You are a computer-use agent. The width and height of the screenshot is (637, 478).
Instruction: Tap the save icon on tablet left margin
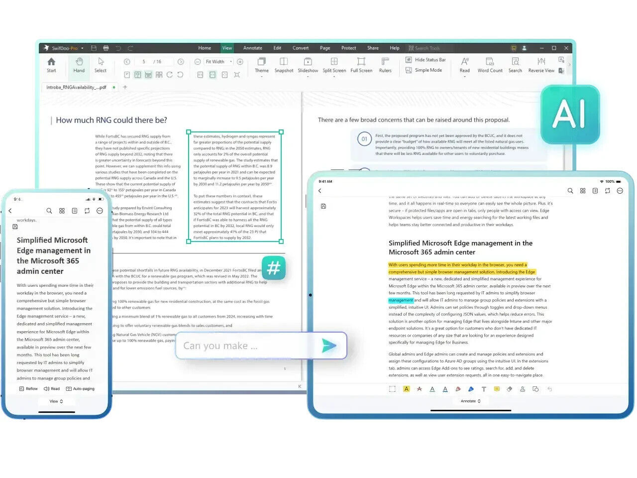point(323,206)
